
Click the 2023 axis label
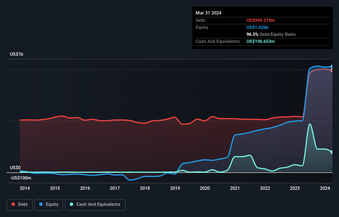(x=295, y=188)
